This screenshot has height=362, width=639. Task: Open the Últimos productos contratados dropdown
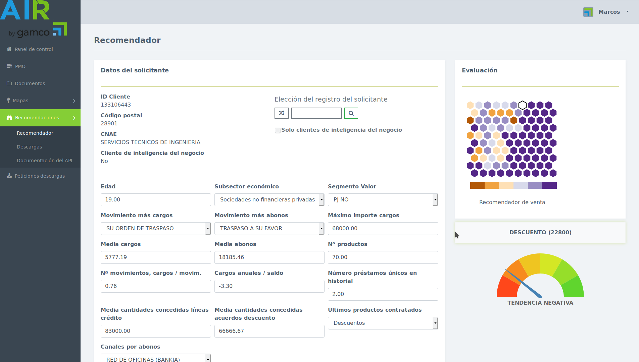point(383,323)
